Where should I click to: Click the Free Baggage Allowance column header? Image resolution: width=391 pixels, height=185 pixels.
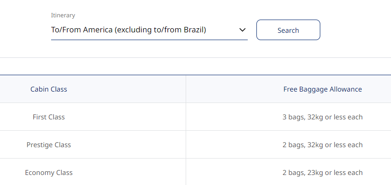click(323, 89)
